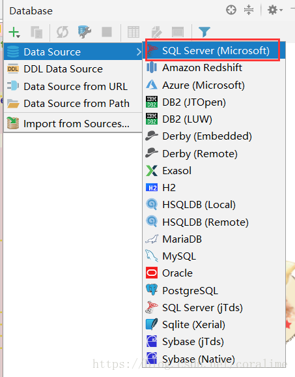Click the Disconnect stop square icon

[107, 32]
